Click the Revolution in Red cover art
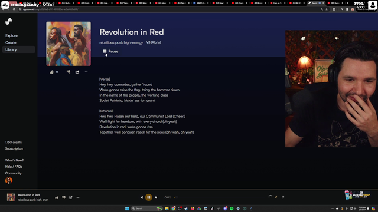Image resolution: width=378 pixels, height=212 pixels. pyautogui.click(x=69, y=44)
